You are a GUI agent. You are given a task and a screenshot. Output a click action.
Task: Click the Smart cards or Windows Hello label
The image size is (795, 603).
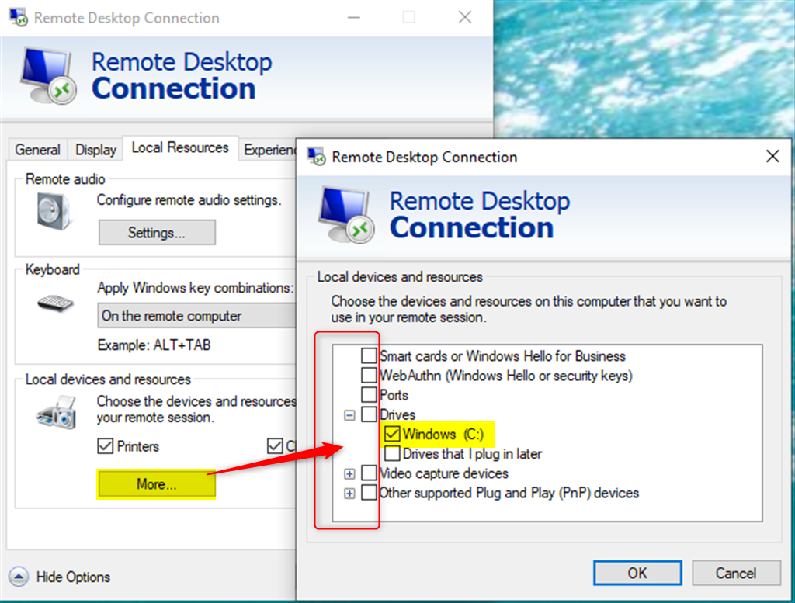[502, 356]
